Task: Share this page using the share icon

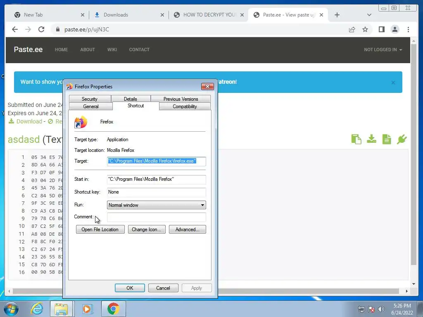Action: point(352,29)
